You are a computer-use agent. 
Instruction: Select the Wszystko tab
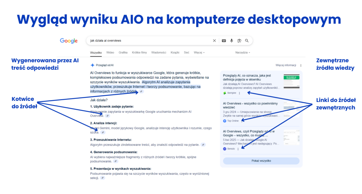coord(96,53)
